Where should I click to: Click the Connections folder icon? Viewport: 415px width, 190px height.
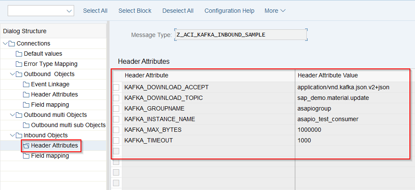pos(12,43)
